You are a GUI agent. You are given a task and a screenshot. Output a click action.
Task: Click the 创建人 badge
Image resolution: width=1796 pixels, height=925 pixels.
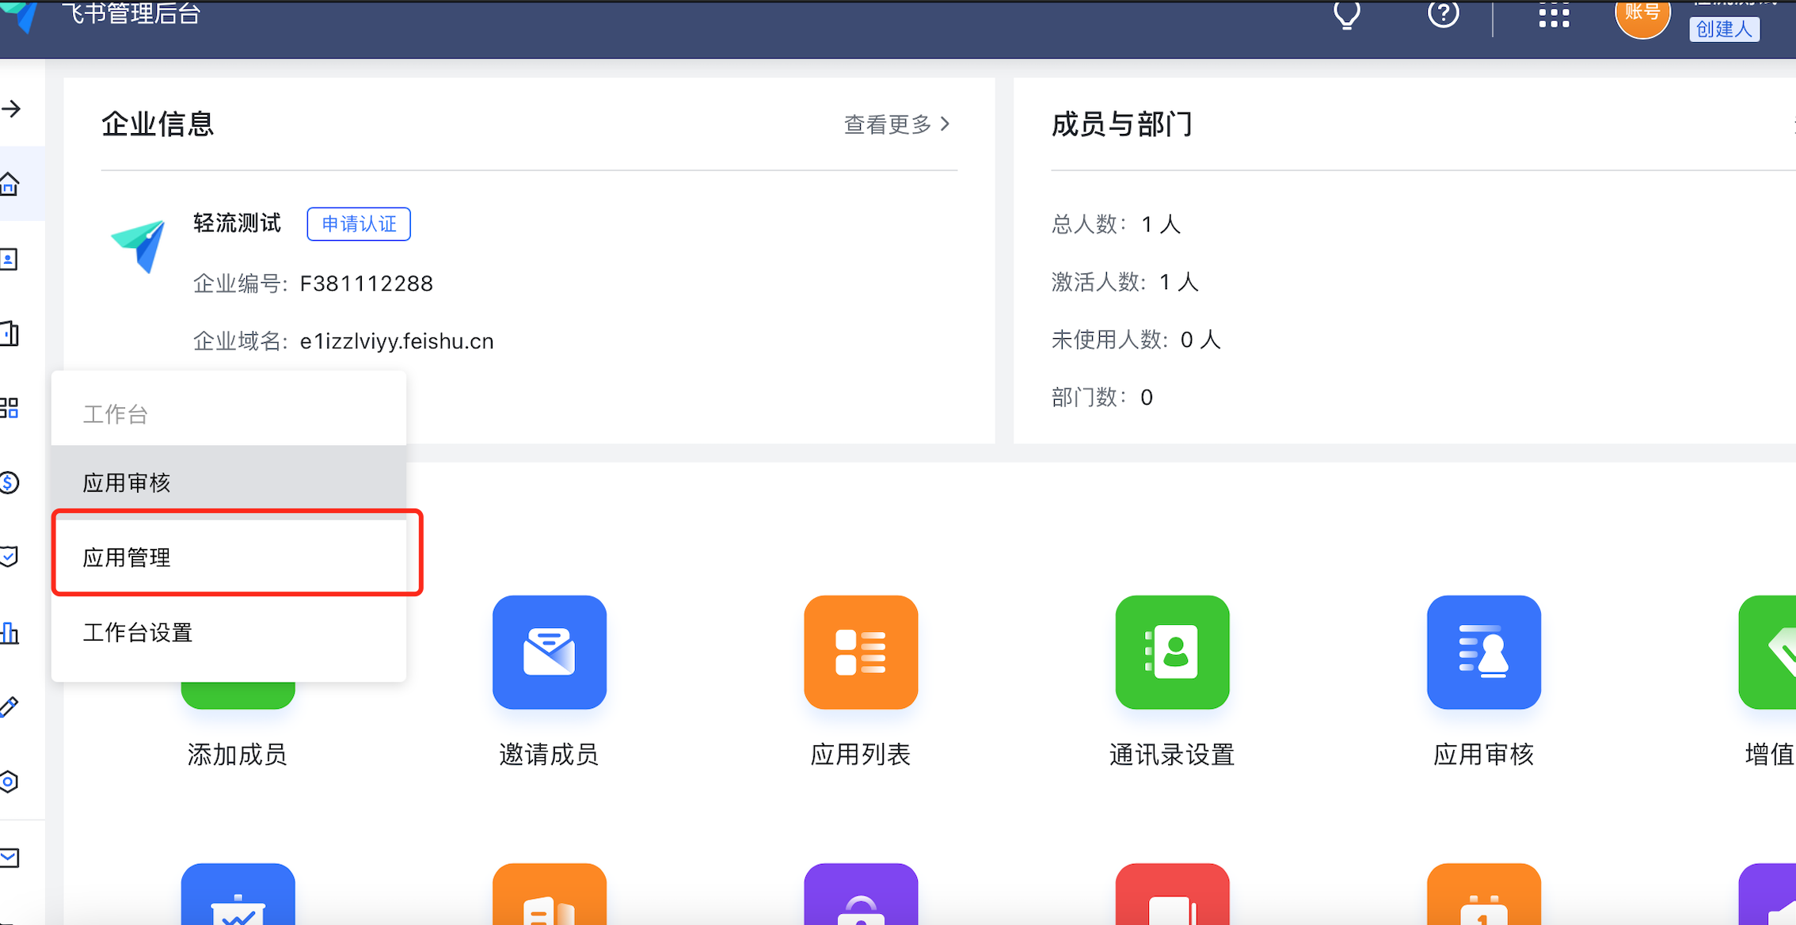pos(1724,29)
